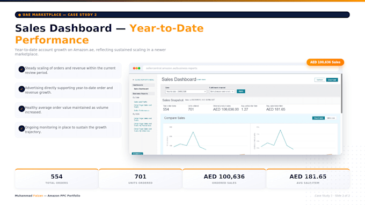Viewport: 365px width, 205px height.
Task: Click the 554 Total Orders stat card
Action: click(56, 179)
